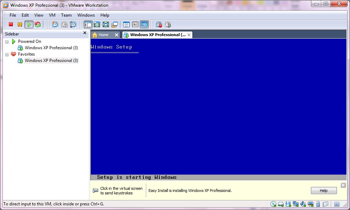Select Windows XP Professional (3) under Favorites
This screenshot has height=210, width=350.
click(51, 61)
